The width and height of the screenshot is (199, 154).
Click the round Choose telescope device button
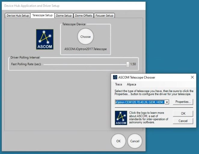pyautogui.click(x=86, y=37)
